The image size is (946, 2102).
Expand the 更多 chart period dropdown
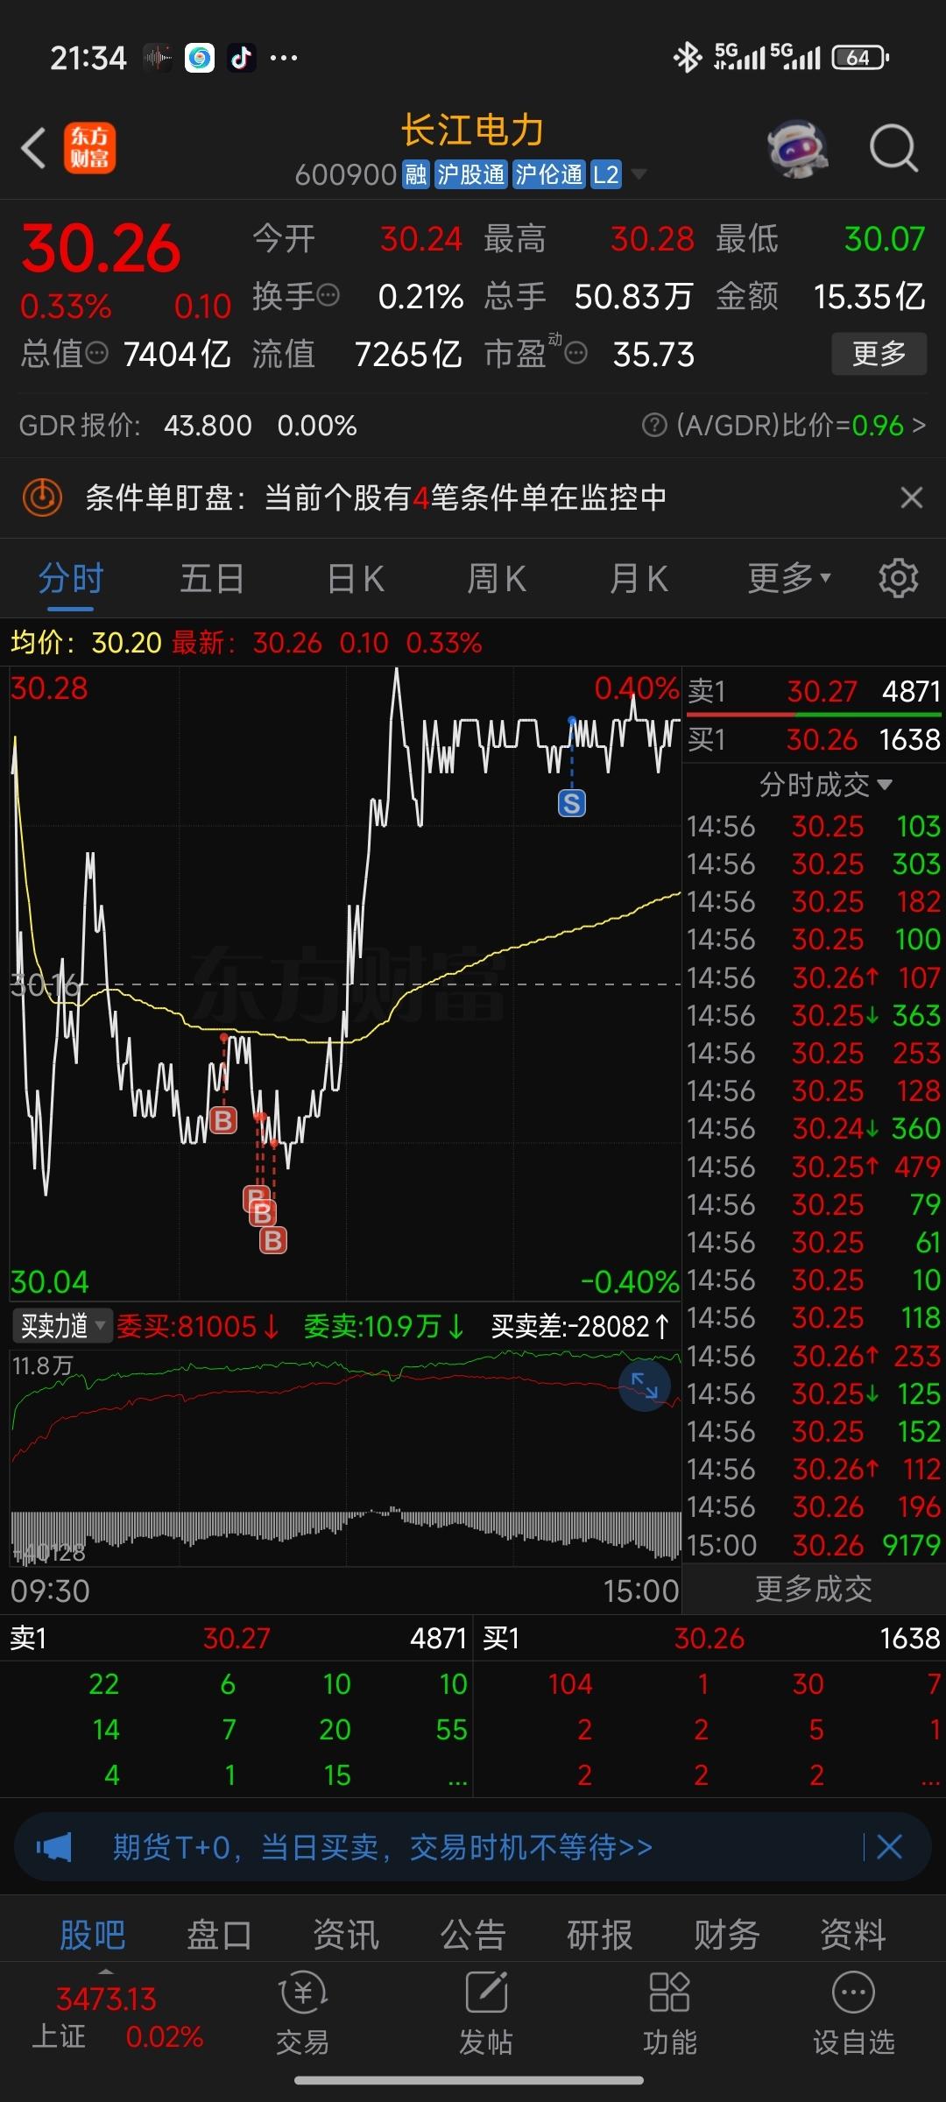pos(789,579)
